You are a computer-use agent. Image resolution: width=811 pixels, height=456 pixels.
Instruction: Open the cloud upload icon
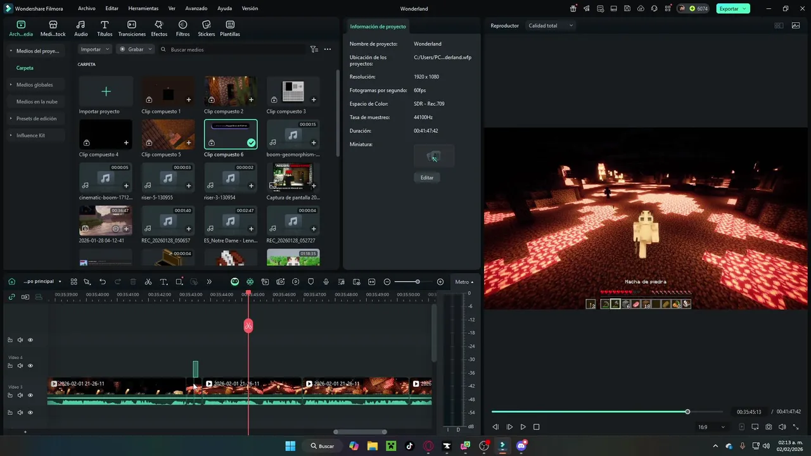(x=641, y=9)
